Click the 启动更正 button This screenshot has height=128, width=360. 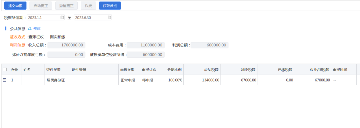click(41, 6)
